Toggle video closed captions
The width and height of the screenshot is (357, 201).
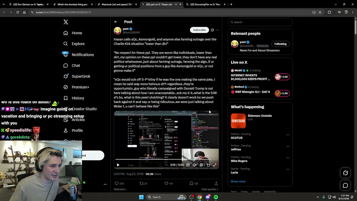point(188,165)
